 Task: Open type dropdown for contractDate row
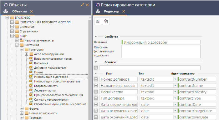[x=175, y=104]
